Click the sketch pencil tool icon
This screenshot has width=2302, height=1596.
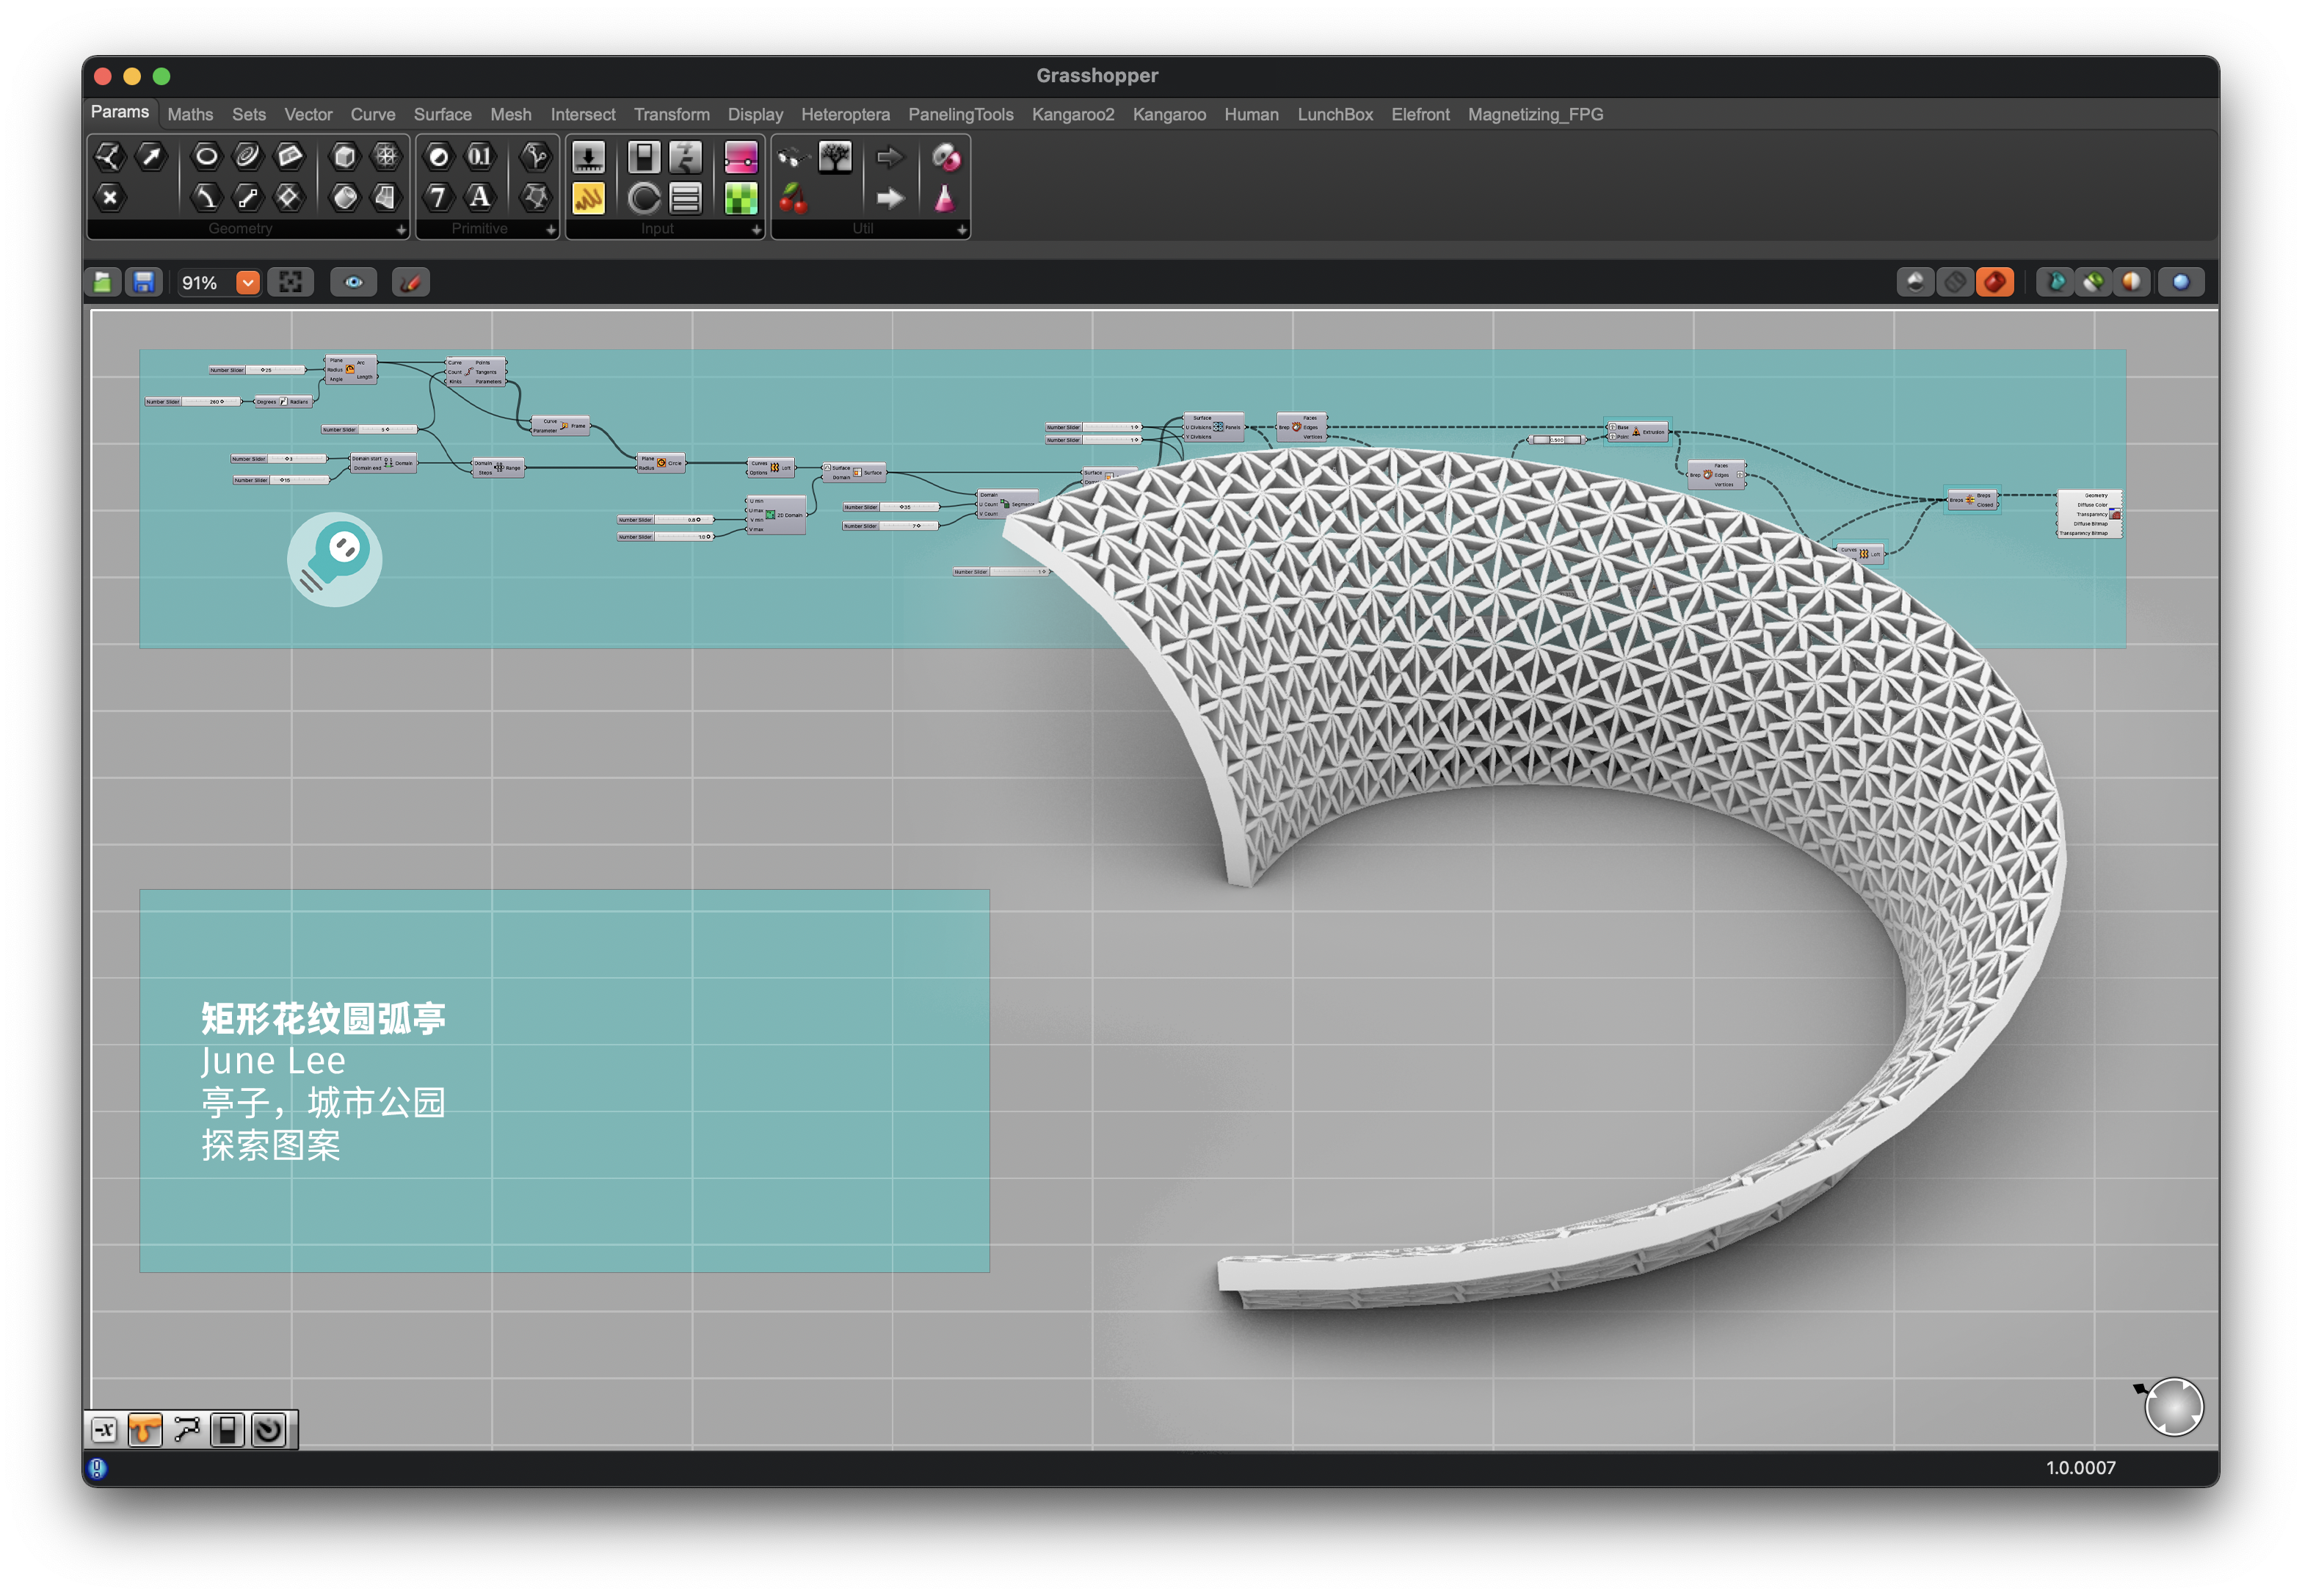click(x=410, y=283)
